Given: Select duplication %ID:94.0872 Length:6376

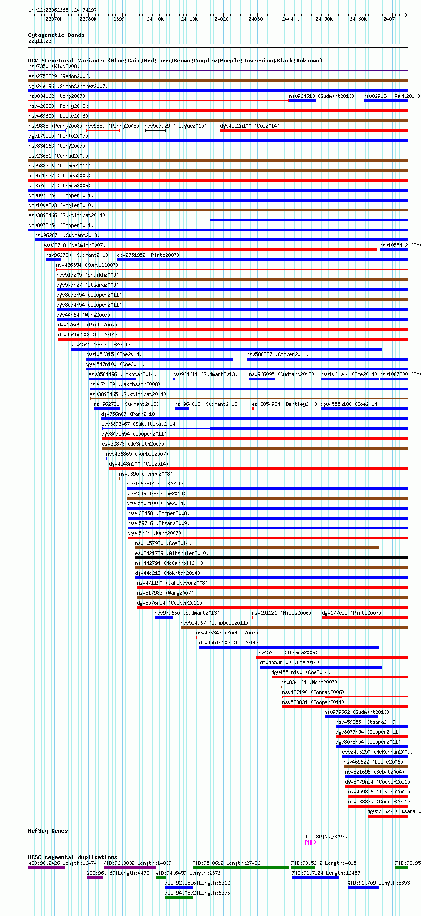Looking at the screenshot, I should click(179, 897).
